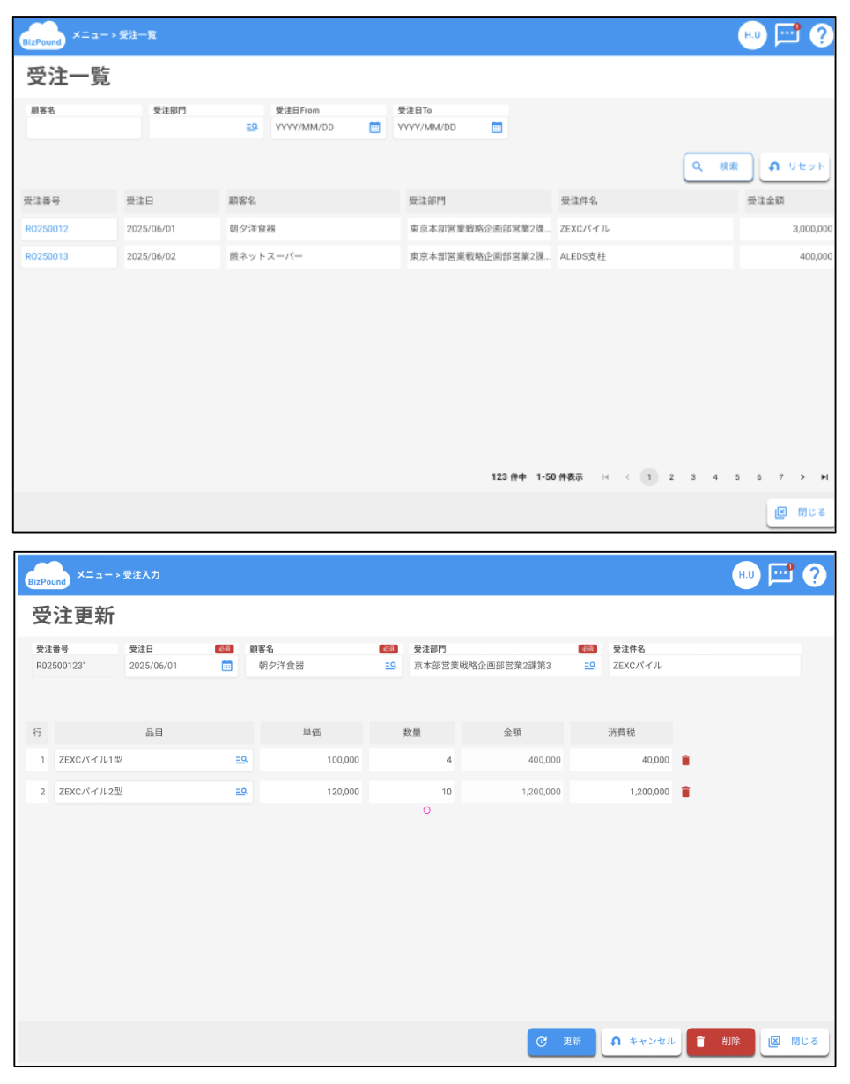This screenshot has height=1084, width=850.
Task: Select page 6 in pagination
Action: (759, 477)
